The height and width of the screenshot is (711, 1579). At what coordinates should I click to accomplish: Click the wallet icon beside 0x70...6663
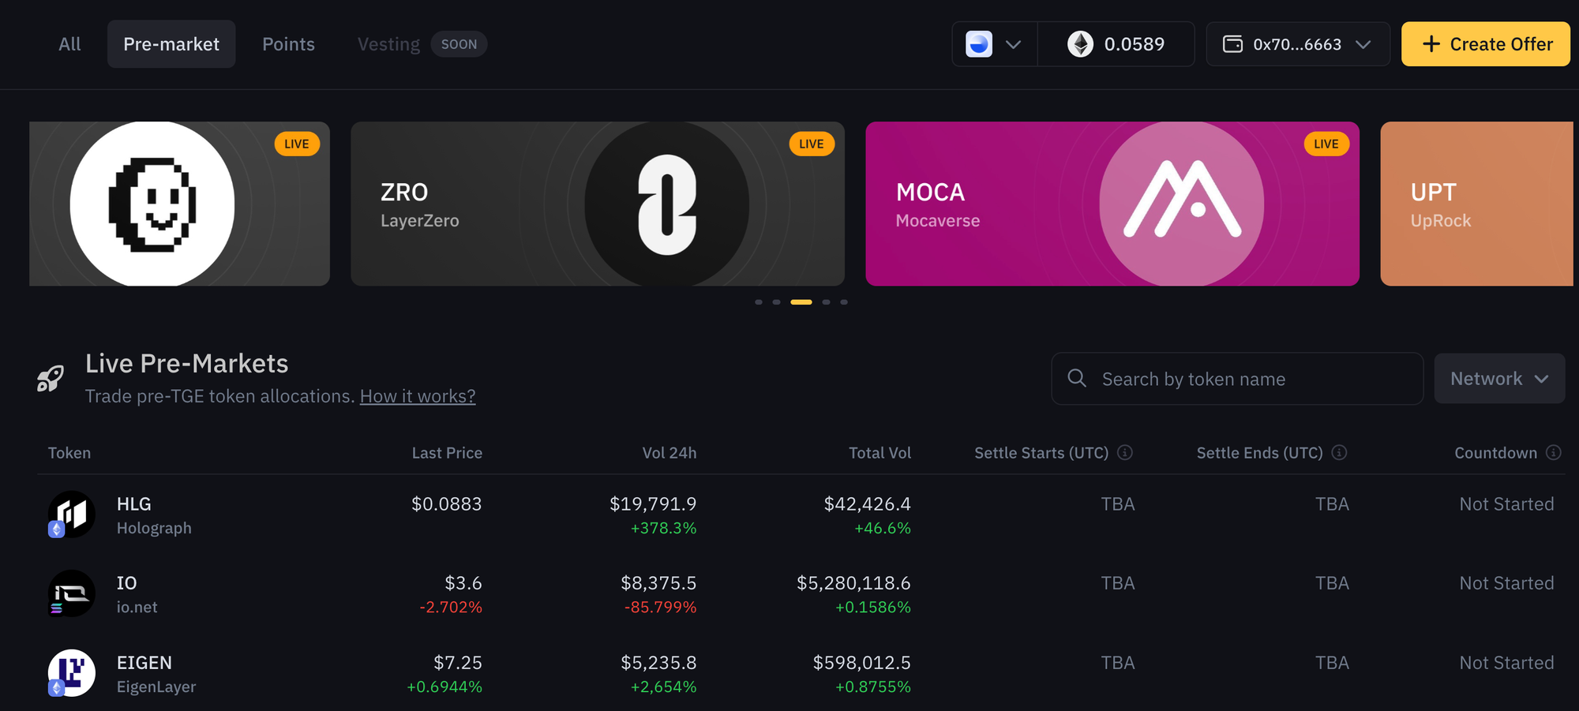[x=1232, y=44]
